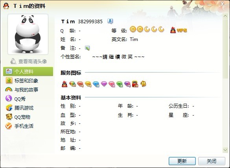Click the yellow diamond level 4 icon
Image resolution: width=230 pixels, height=168 pixels.
[x=88, y=84]
